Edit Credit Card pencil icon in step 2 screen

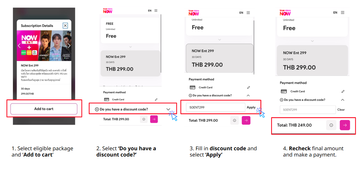click(x=156, y=99)
